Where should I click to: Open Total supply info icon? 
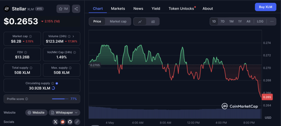coord(31,68)
